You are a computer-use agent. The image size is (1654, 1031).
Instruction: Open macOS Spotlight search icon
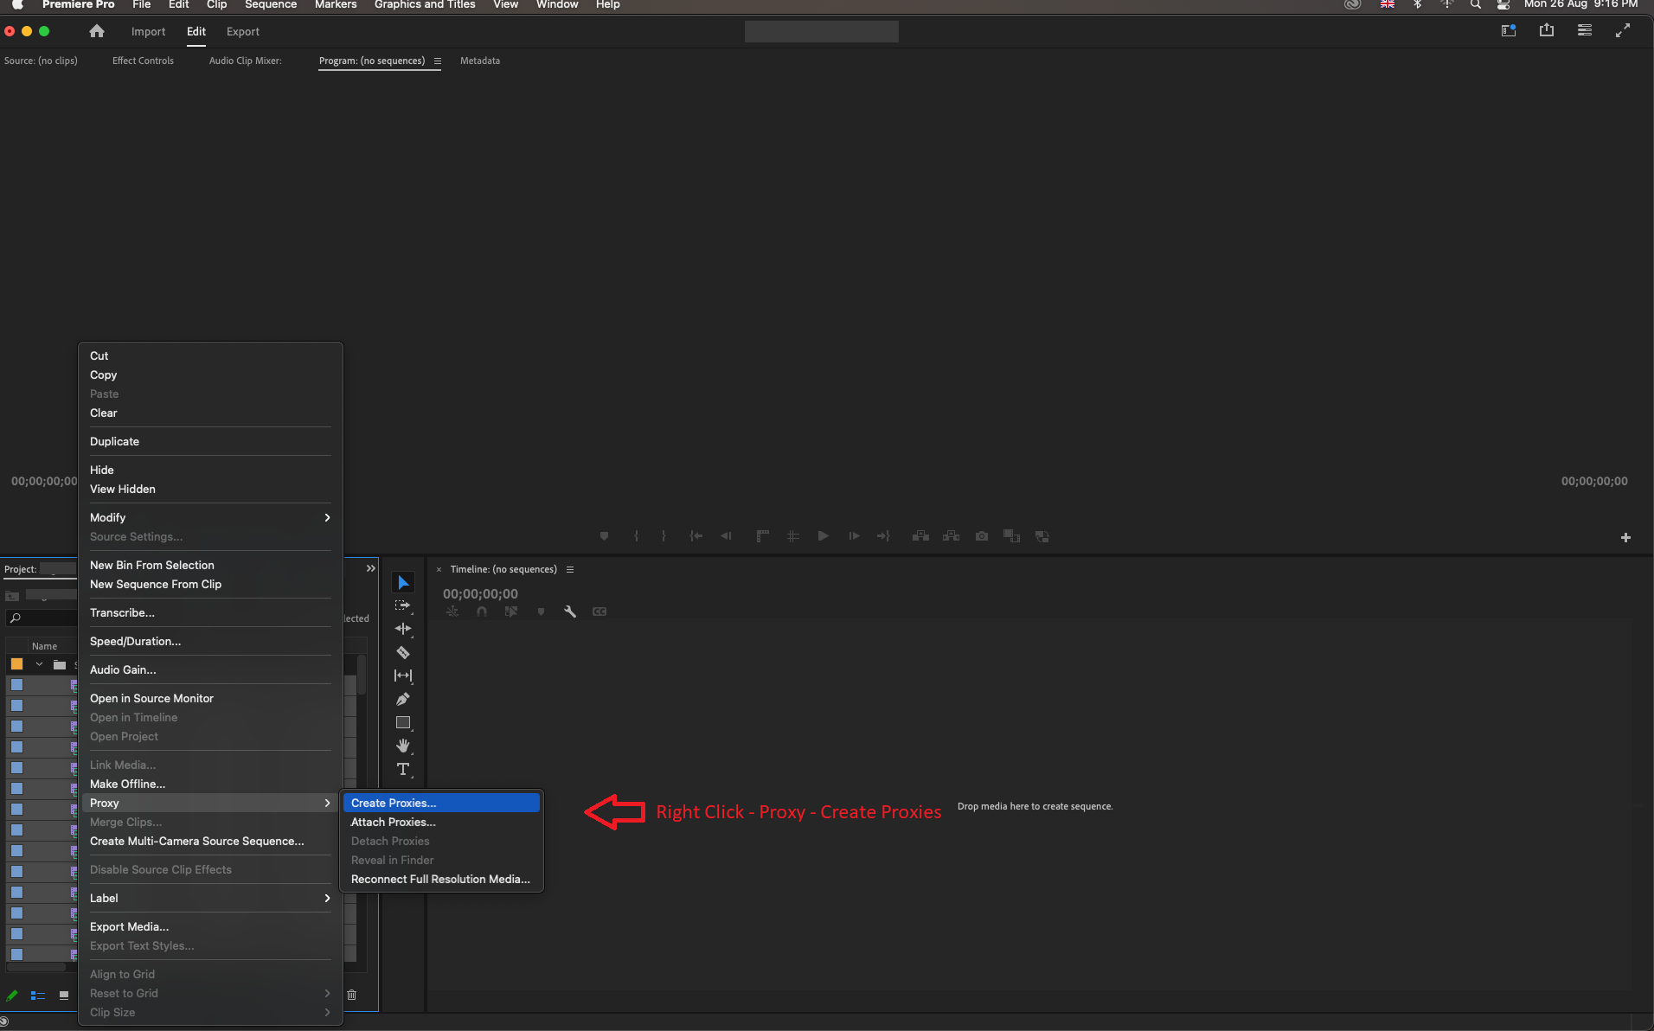tap(1476, 4)
